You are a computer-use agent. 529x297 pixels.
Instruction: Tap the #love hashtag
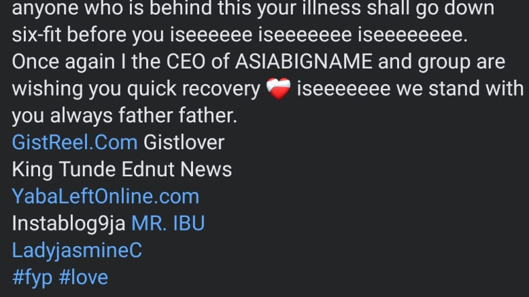84,277
